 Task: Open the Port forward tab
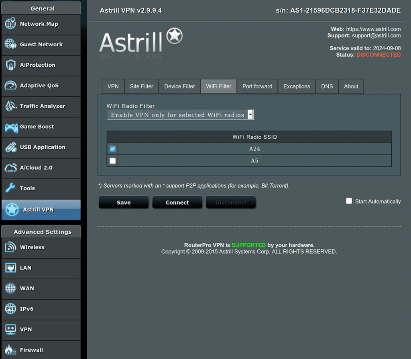[x=257, y=86]
